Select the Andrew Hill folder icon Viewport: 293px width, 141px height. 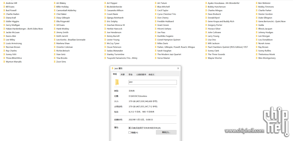(4, 3)
